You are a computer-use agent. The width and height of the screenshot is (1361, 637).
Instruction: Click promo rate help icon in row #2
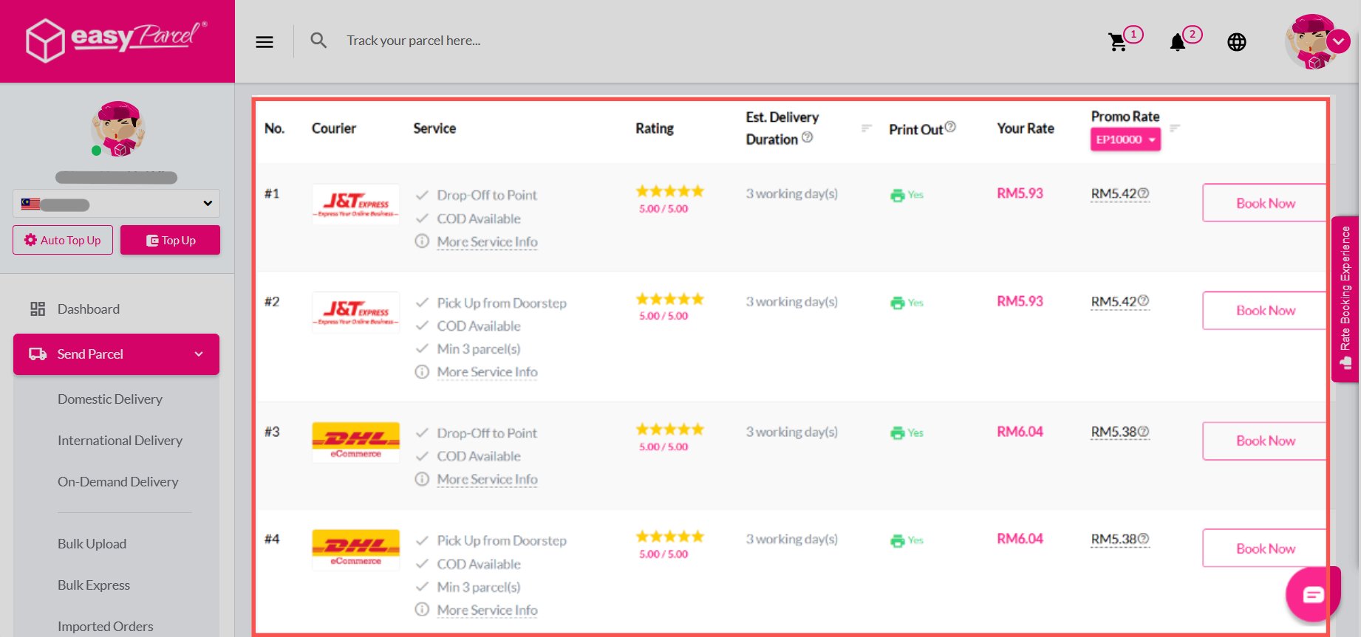point(1144,301)
